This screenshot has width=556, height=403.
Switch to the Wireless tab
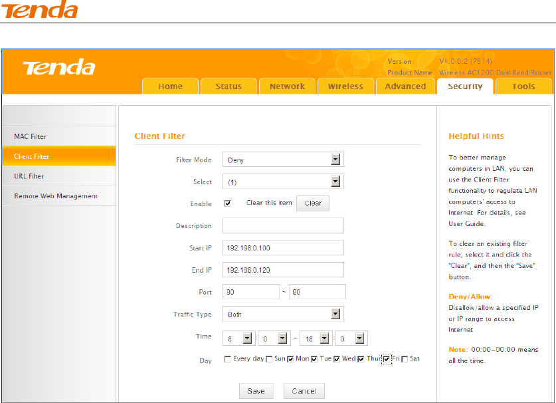[x=345, y=86]
